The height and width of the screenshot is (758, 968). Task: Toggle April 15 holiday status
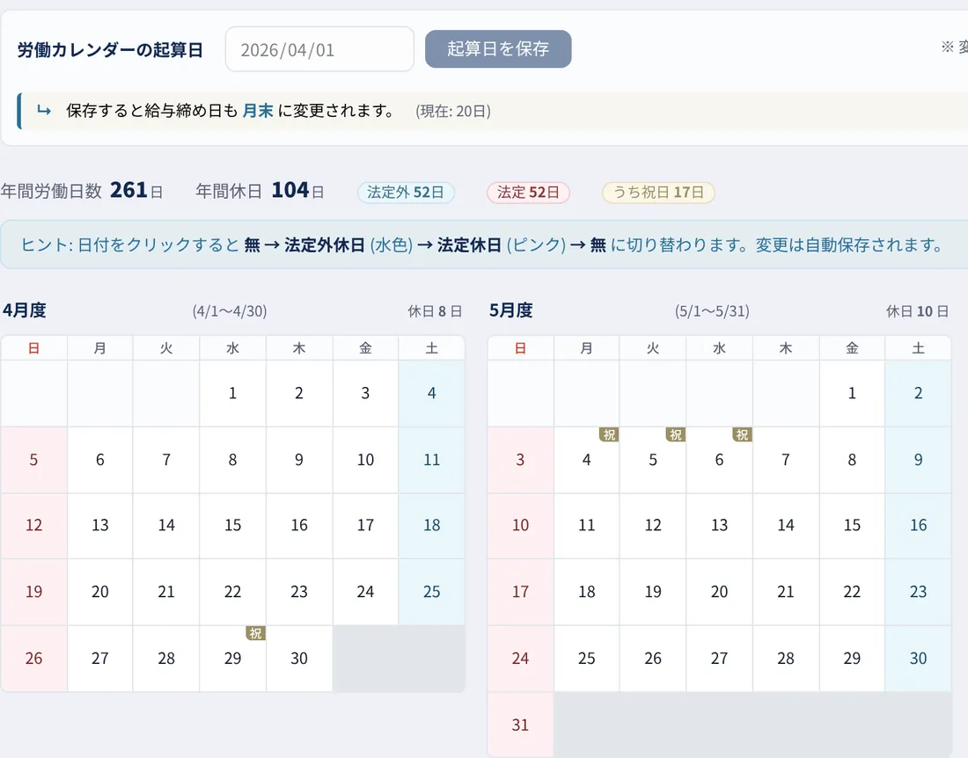pyautogui.click(x=232, y=526)
